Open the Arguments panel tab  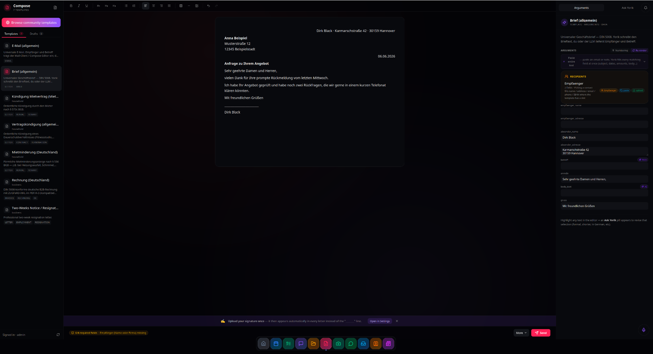point(582,8)
